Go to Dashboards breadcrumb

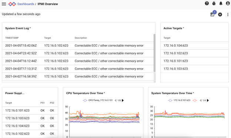[x=26, y=4]
